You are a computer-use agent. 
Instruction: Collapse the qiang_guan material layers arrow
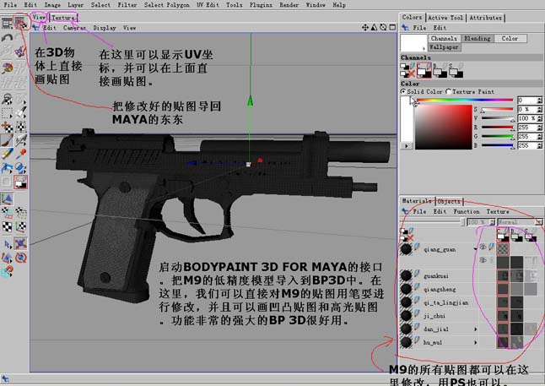point(475,249)
